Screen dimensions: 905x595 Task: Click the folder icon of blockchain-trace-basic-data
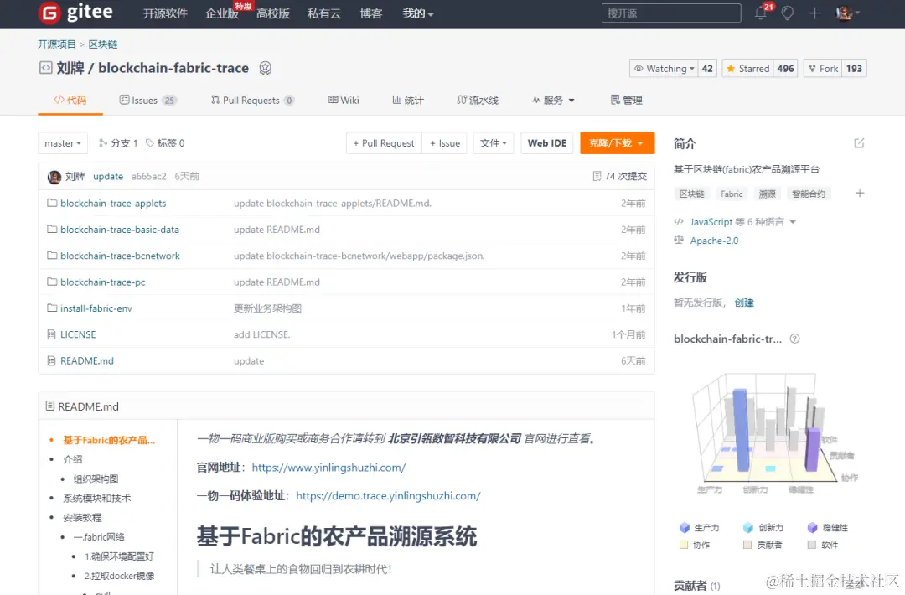[x=52, y=229]
